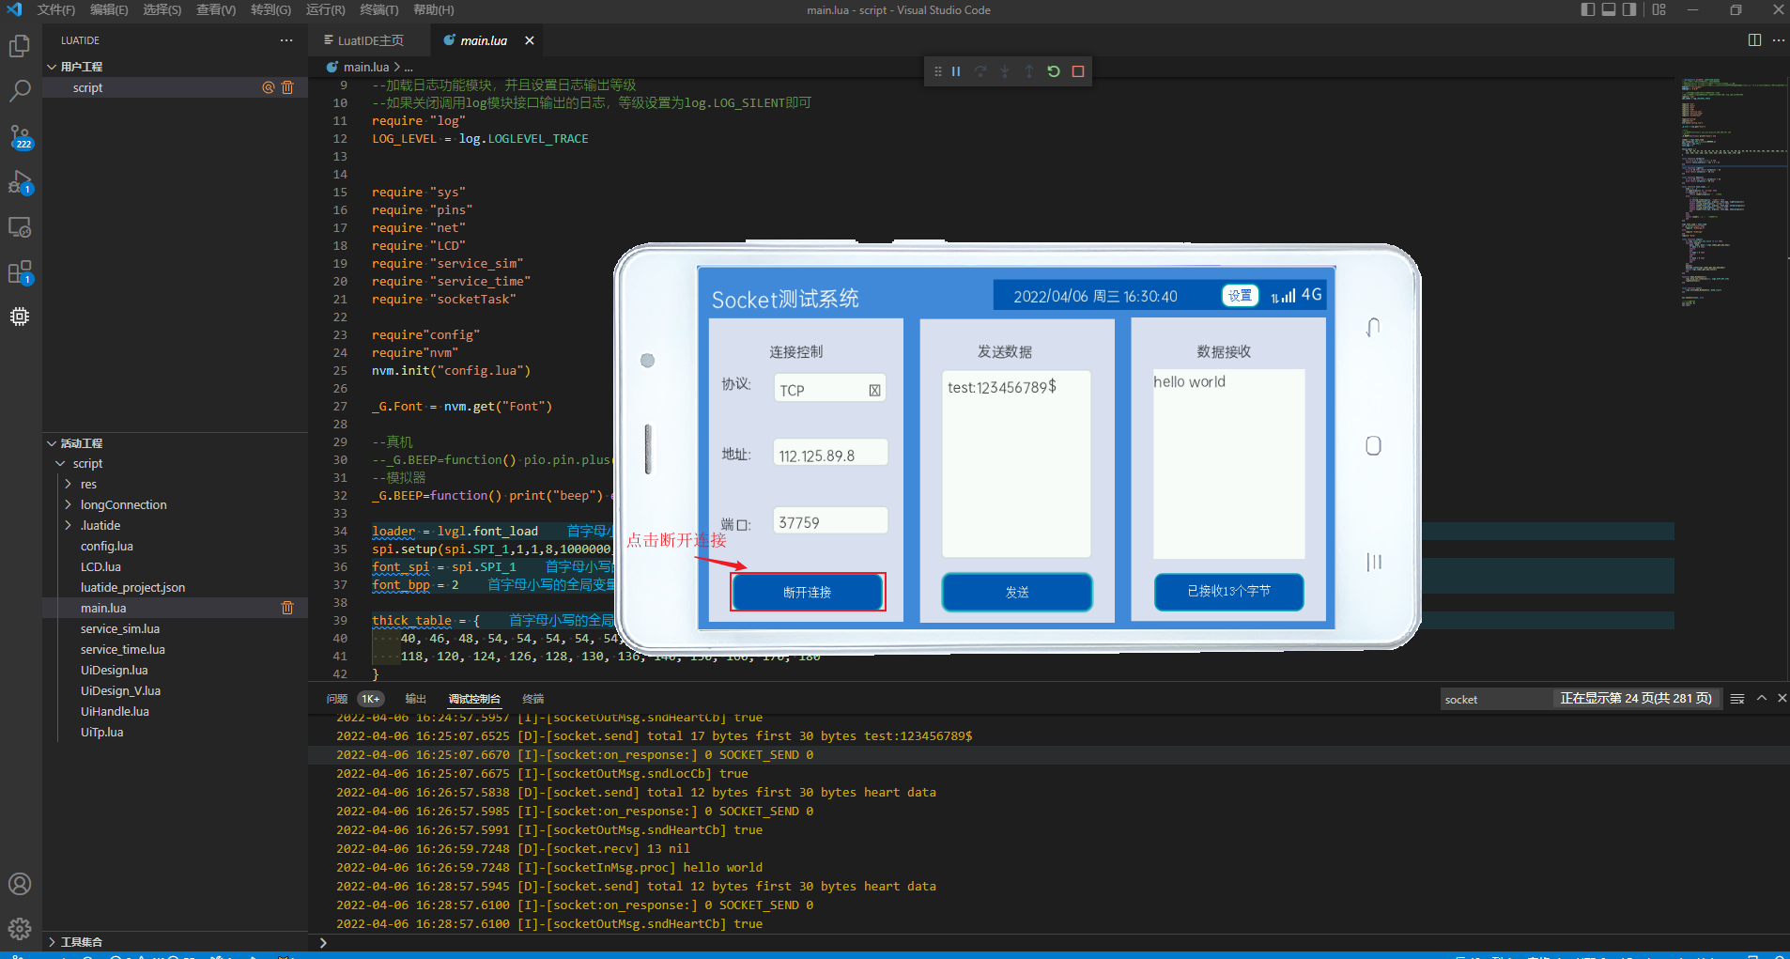Click the 设置 button in simulator header
The image size is (1790, 959).
coord(1240,295)
